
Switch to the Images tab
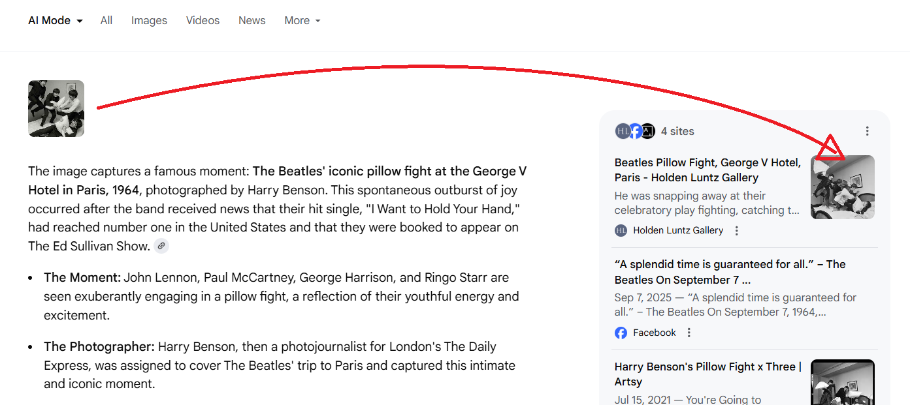(x=149, y=21)
